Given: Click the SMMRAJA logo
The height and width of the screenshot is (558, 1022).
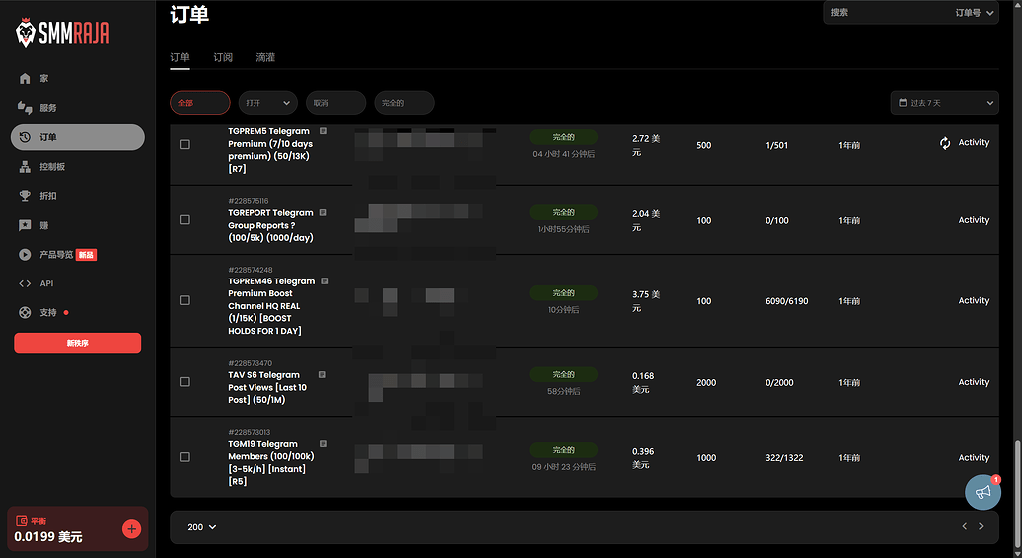Looking at the screenshot, I should click(63, 33).
